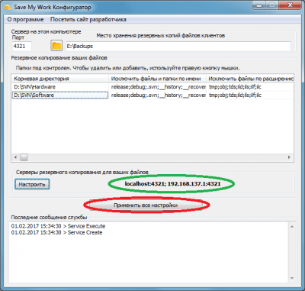Click the name exclusions cell in the Software row

(157, 95)
